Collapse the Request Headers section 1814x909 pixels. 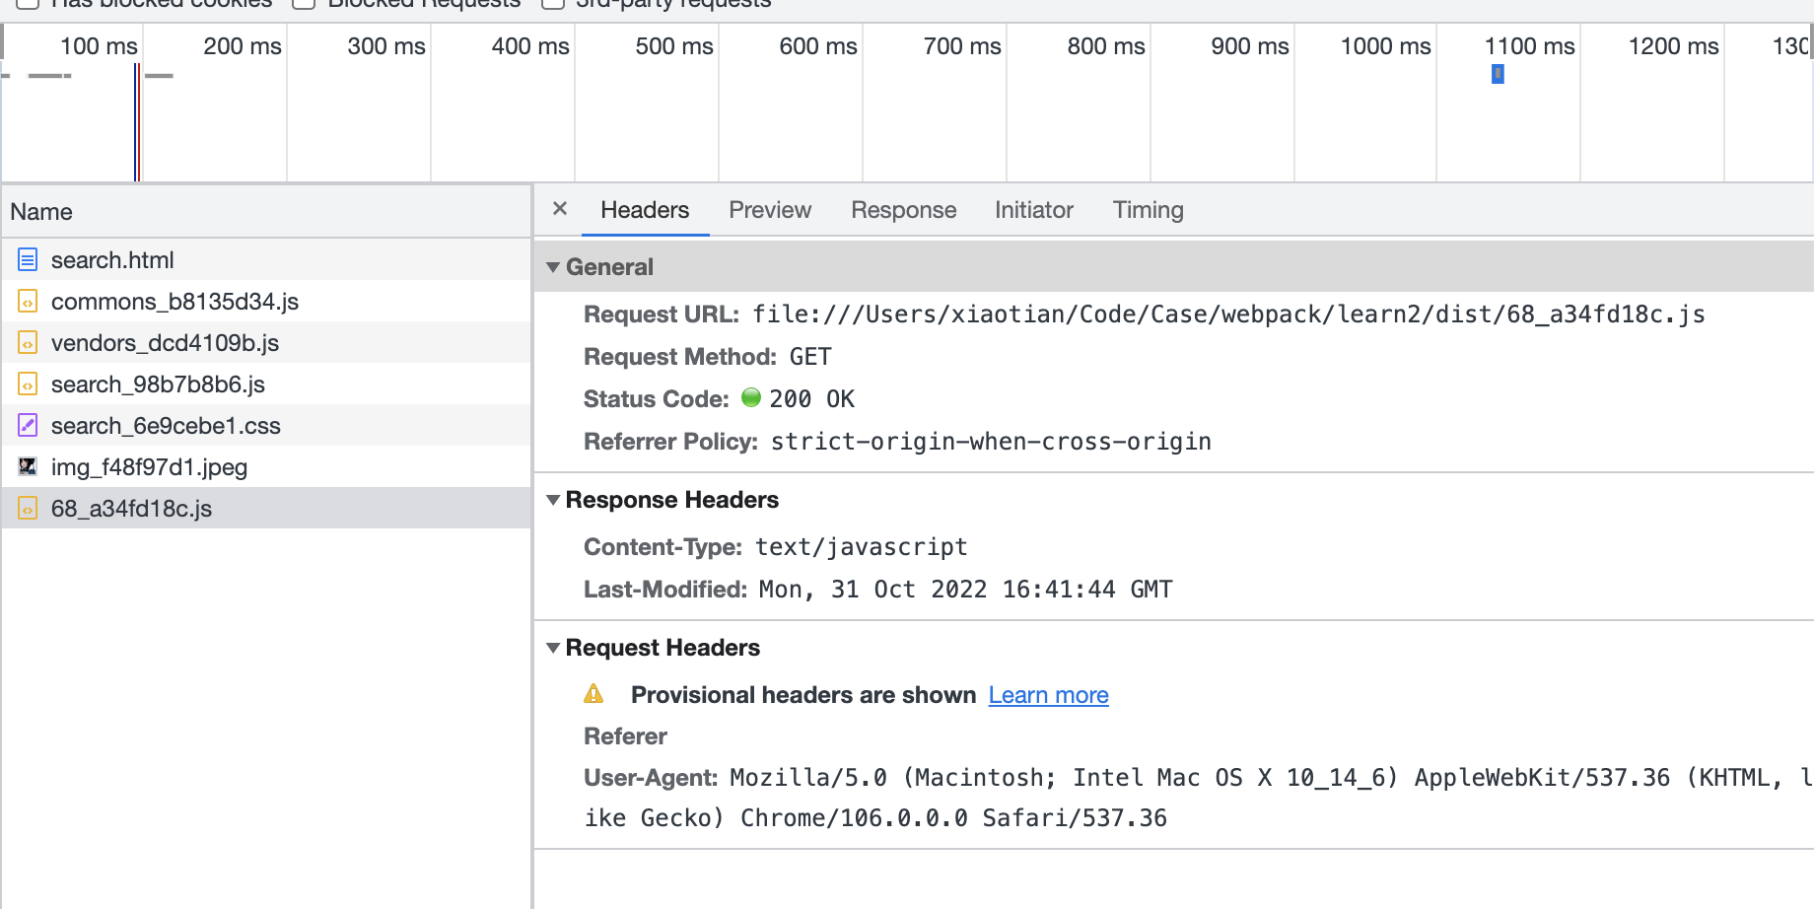click(x=553, y=648)
